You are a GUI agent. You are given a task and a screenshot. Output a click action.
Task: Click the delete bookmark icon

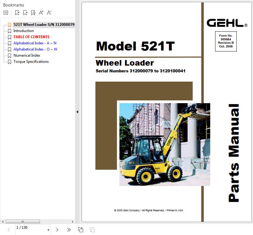click(17, 13)
